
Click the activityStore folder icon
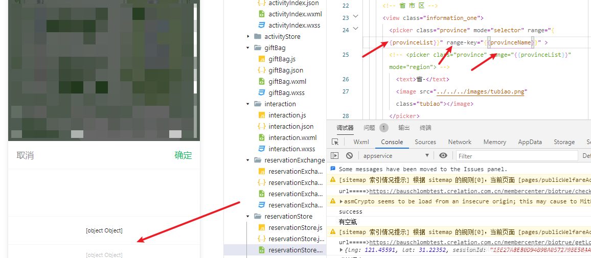pyautogui.click(x=258, y=37)
